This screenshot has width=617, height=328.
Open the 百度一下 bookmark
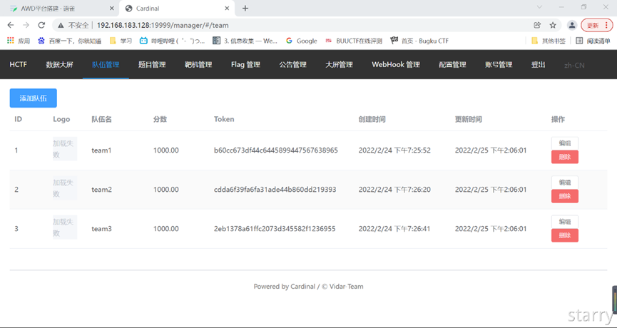click(70, 41)
